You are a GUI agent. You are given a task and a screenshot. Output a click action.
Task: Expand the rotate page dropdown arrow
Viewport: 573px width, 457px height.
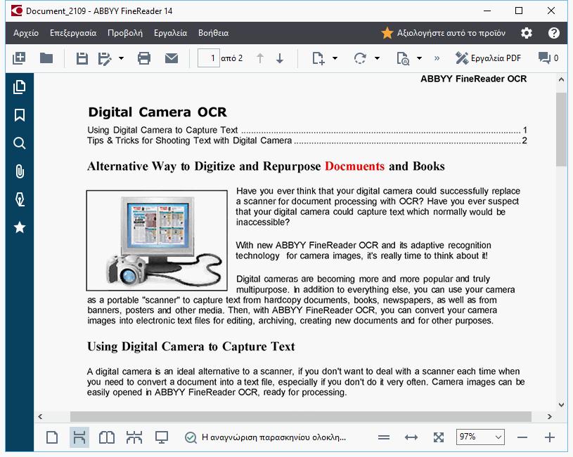click(x=377, y=58)
